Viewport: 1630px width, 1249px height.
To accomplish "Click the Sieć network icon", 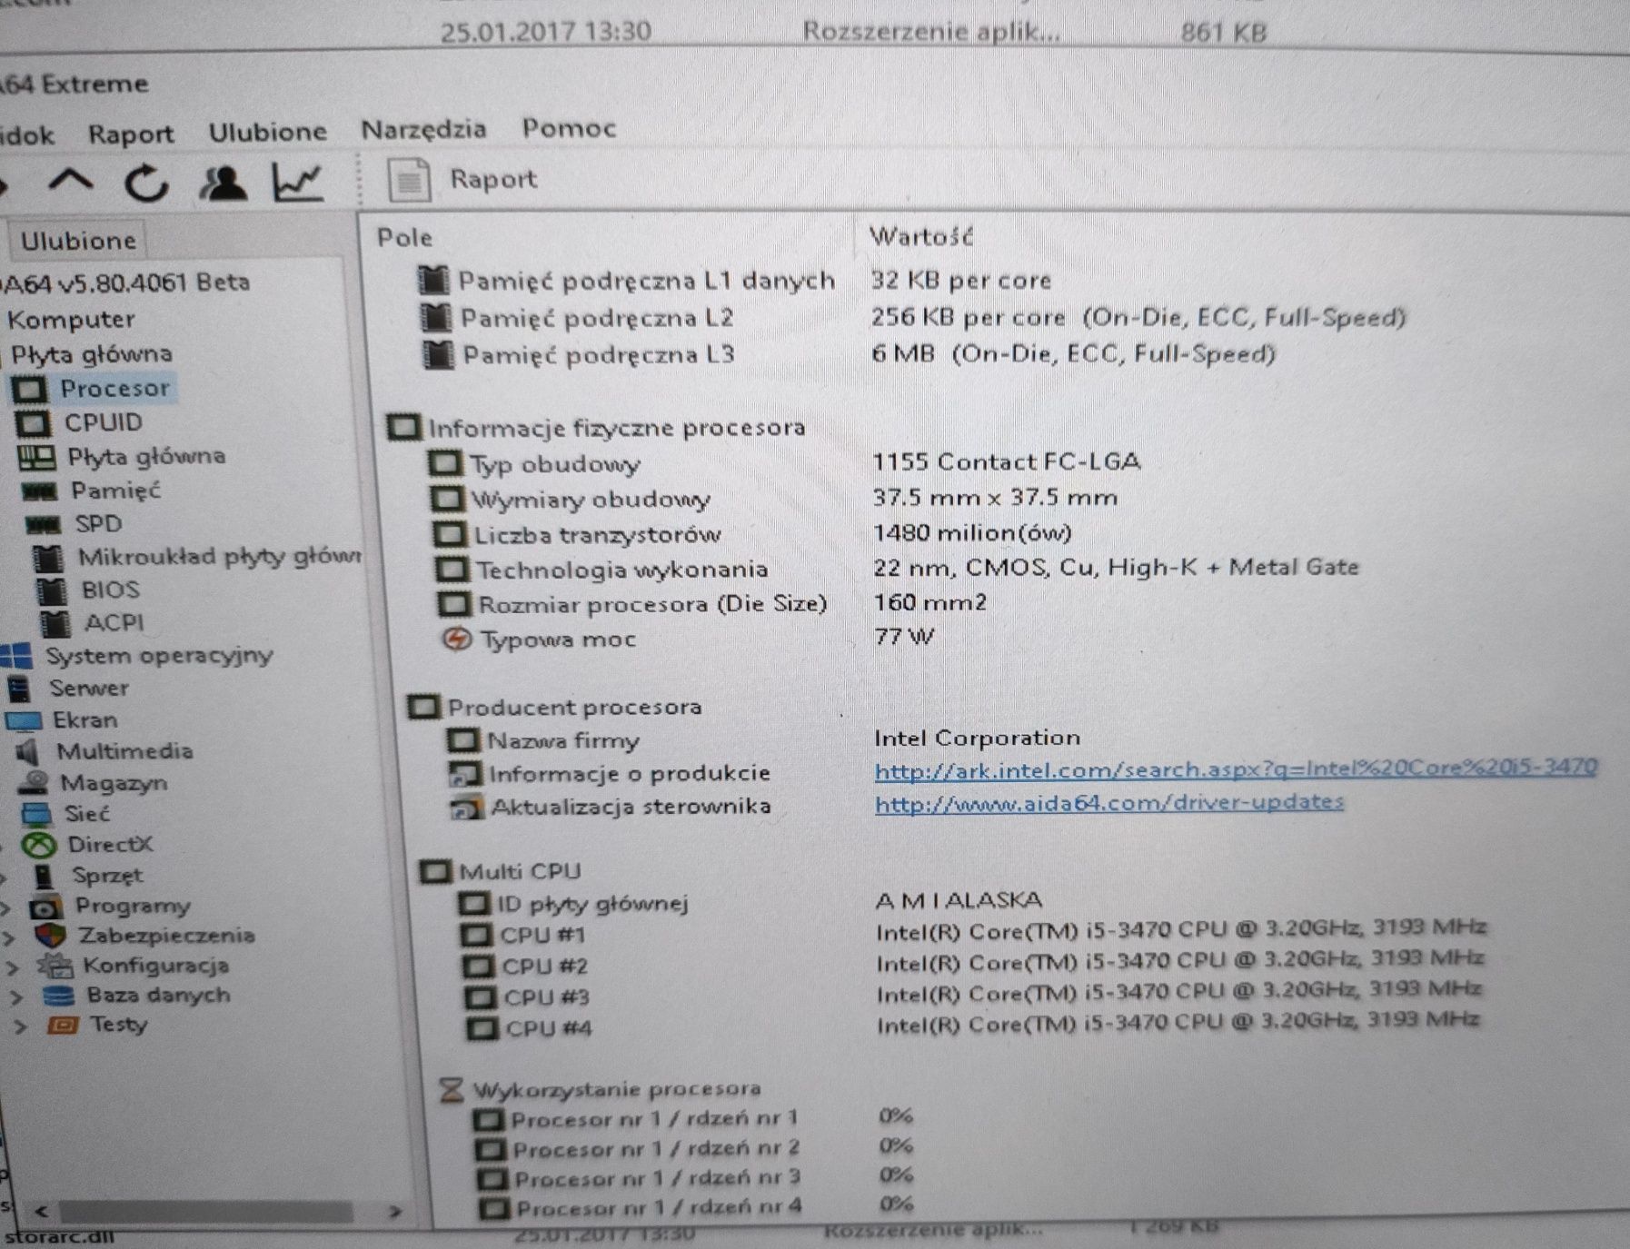I will point(36,813).
